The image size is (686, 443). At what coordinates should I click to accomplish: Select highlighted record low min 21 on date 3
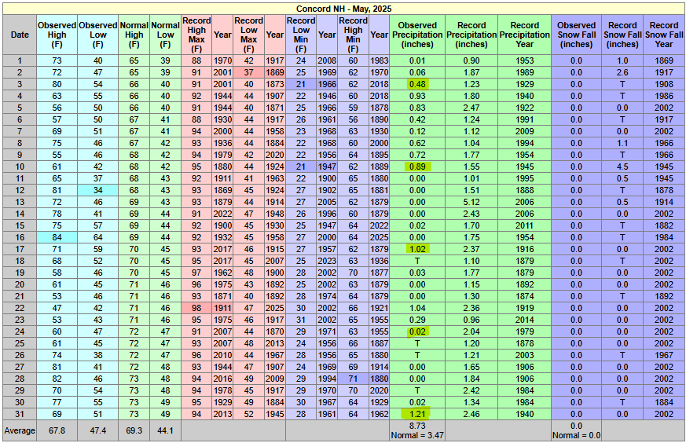point(301,84)
